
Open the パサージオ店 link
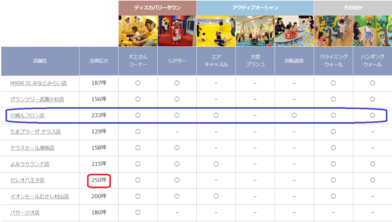(25, 212)
